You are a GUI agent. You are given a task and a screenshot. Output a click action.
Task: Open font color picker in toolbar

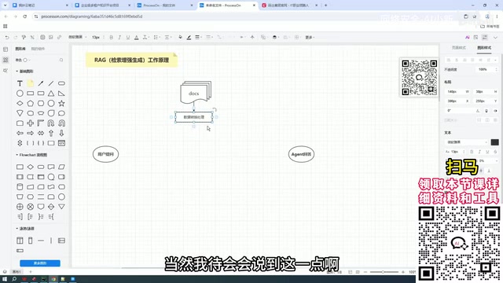pyautogui.click(x=136, y=37)
